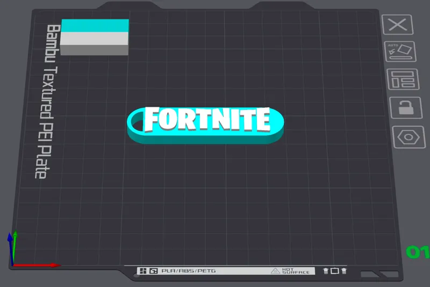430x287 pixels.
Task: Open plate settings hexagon icon
Action: tap(409, 137)
